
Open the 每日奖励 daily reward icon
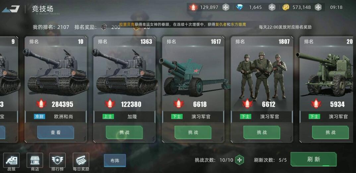(81, 160)
